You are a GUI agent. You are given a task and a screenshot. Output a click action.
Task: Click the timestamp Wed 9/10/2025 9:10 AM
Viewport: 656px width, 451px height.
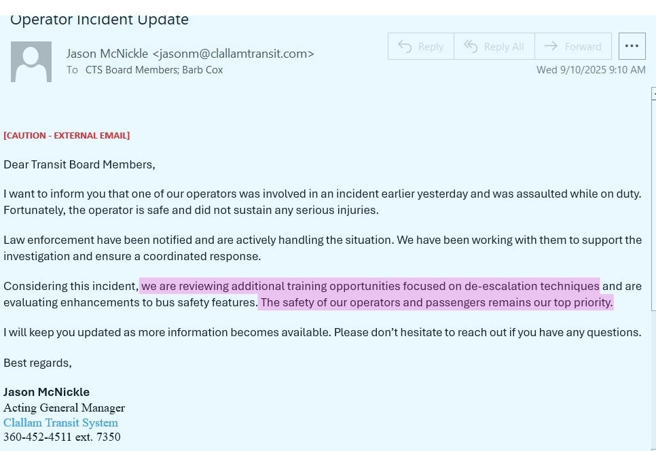[x=591, y=69]
